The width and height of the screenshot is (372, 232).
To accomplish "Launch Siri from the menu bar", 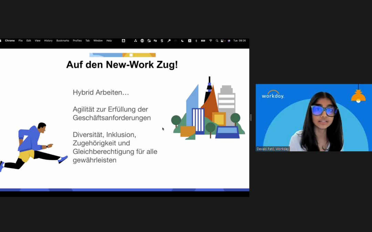I will click(x=229, y=41).
